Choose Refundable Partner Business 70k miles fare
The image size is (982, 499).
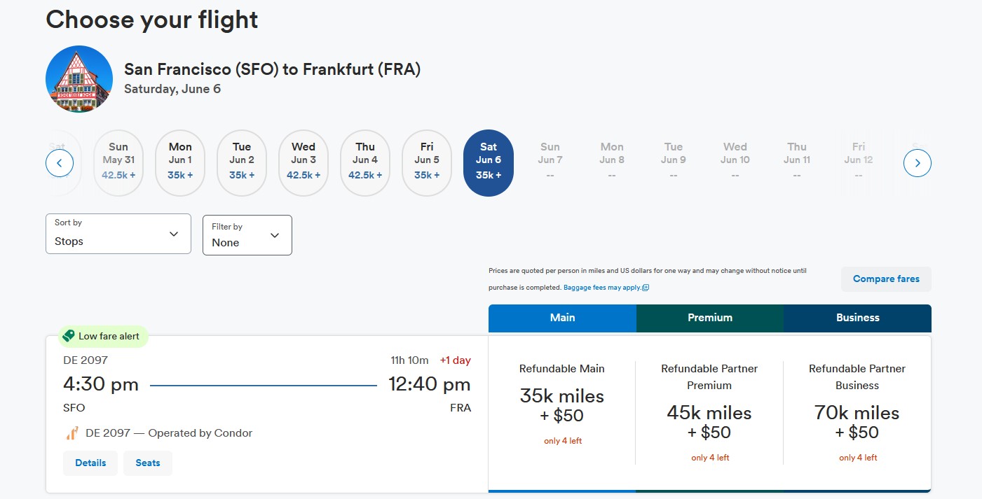[x=857, y=413]
